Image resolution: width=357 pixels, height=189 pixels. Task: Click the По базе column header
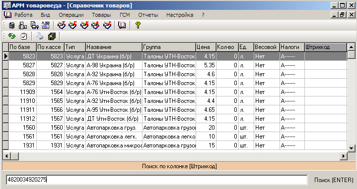coord(22,47)
